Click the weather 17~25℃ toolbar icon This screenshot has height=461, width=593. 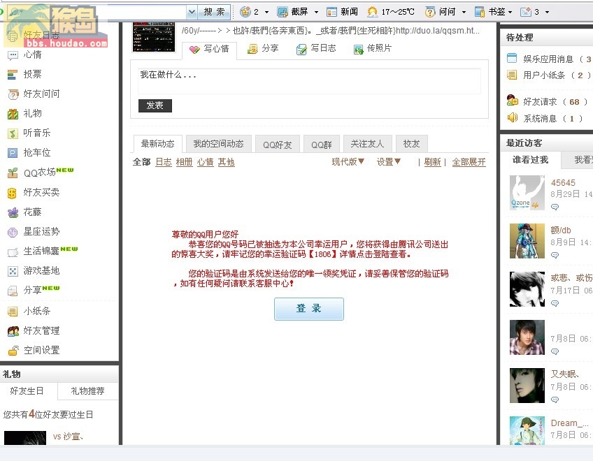(x=372, y=12)
